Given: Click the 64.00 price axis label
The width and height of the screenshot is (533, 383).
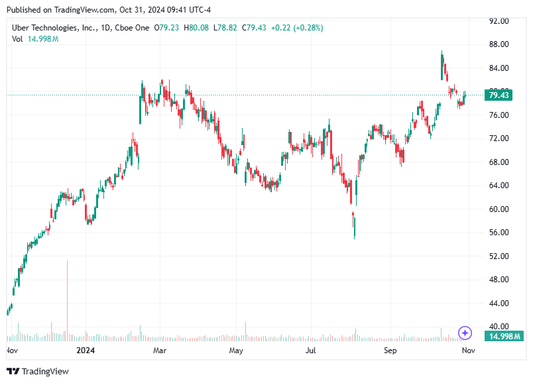Looking at the screenshot, I should (499, 186).
